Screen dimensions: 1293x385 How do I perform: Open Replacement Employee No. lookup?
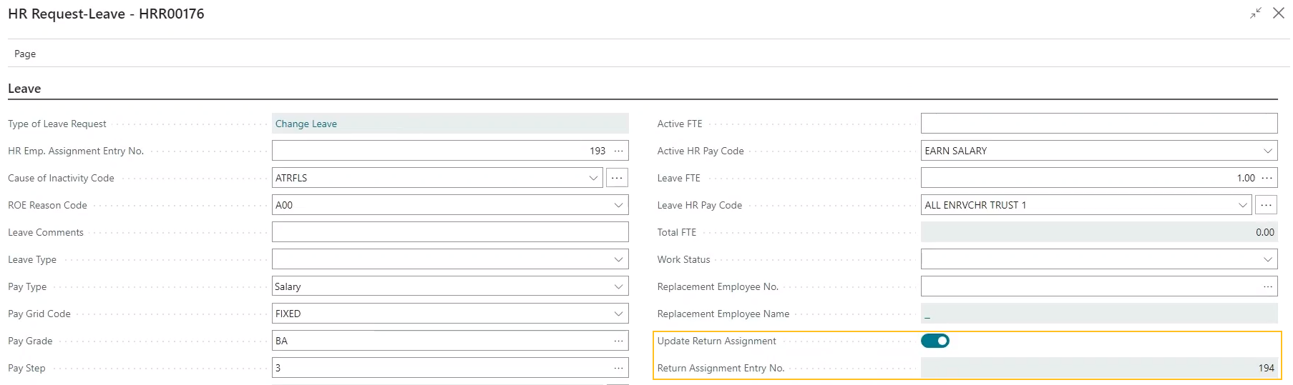tap(1267, 286)
